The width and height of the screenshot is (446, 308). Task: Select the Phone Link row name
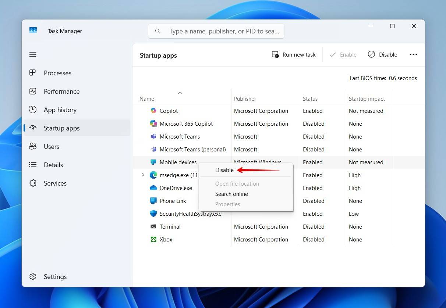pyautogui.click(x=173, y=201)
